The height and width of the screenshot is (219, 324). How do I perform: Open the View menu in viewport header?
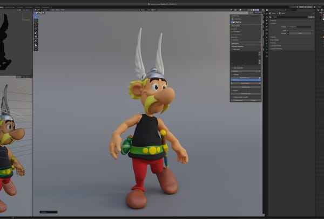tap(53, 10)
